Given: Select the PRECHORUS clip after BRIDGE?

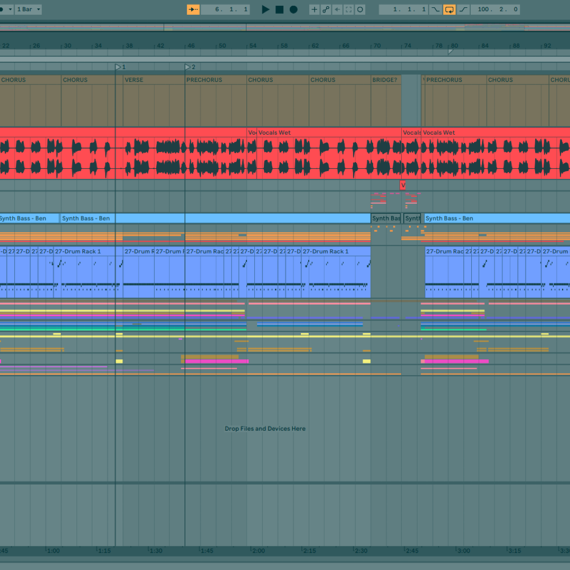Looking at the screenshot, I should [x=456, y=100].
